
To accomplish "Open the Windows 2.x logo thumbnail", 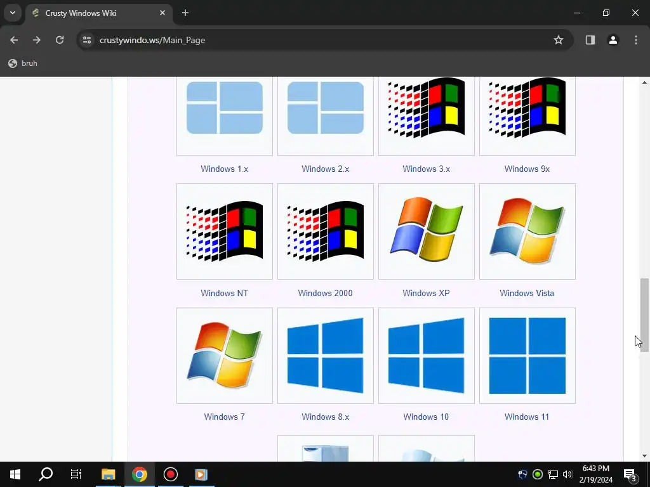I will (x=326, y=108).
